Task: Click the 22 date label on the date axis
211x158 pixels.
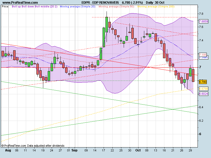Action: [112, 150]
